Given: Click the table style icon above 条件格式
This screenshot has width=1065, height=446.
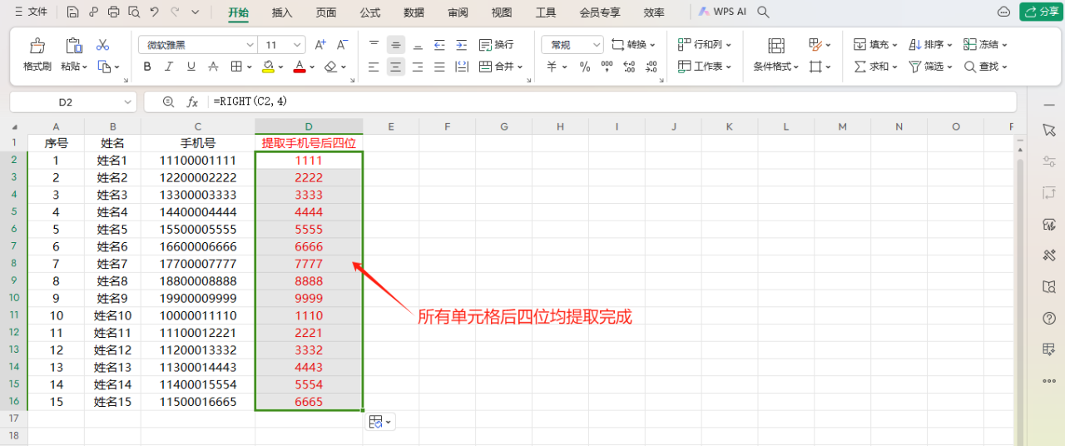Looking at the screenshot, I should 776,46.
